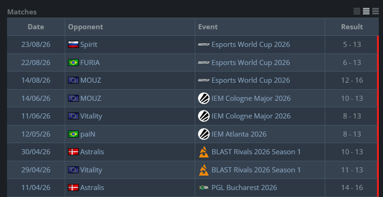Click Denmark flag in 11/04/26 Astralis row

click(x=73, y=188)
